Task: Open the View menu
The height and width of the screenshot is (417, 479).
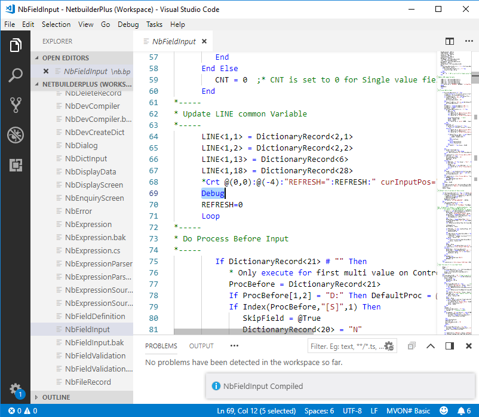Action: tap(85, 24)
